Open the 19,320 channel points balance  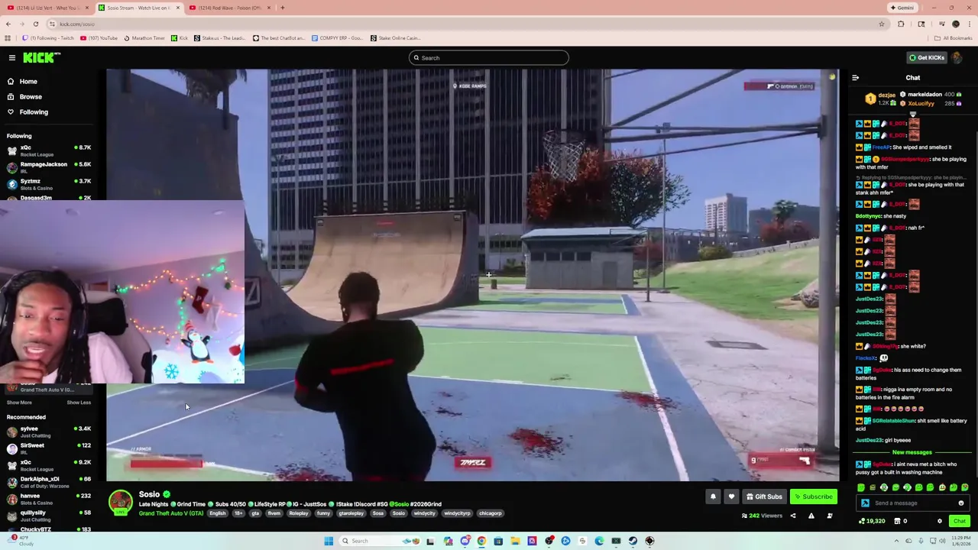[872, 521]
